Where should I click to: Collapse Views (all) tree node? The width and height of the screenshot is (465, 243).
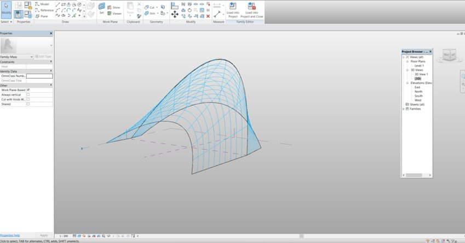point(404,57)
